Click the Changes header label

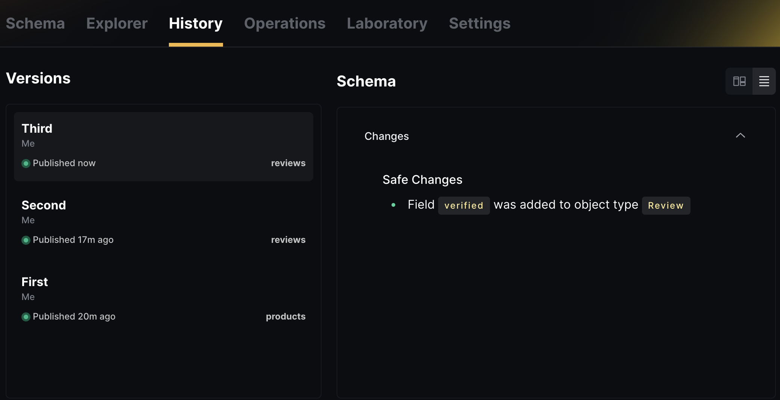click(387, 136)
